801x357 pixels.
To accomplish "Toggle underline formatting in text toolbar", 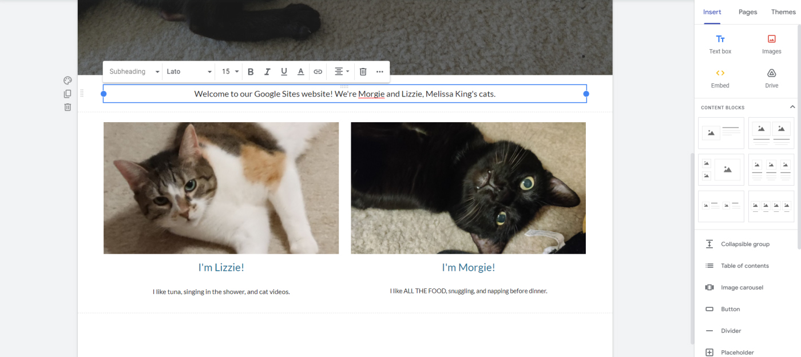I will click(284, 72).
